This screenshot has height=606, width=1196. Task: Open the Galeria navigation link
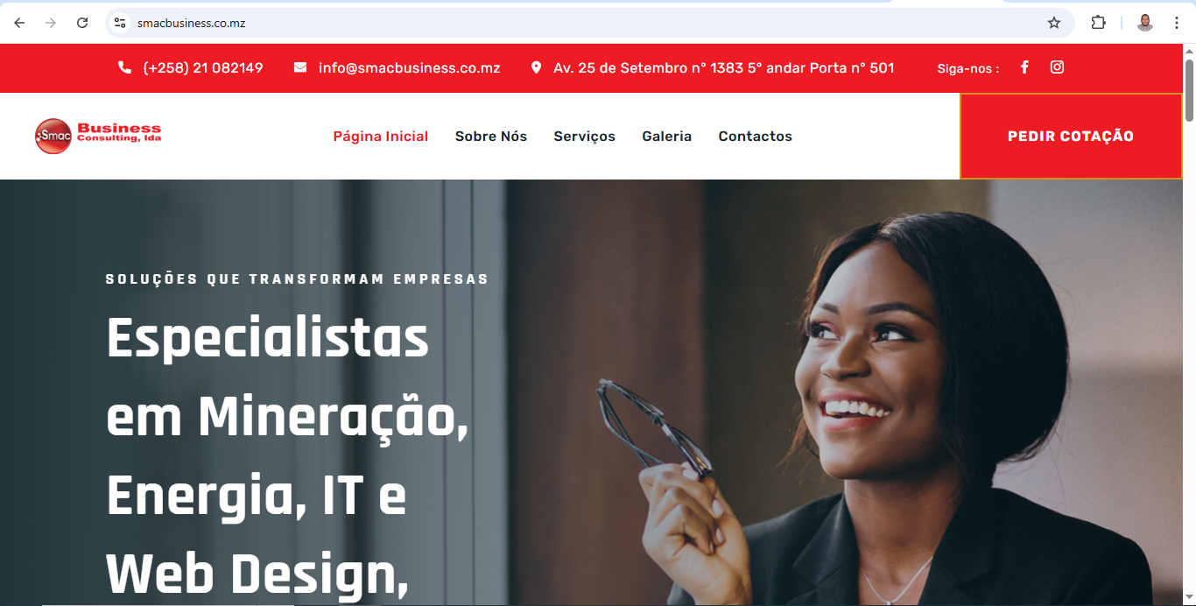coord(667,137)
